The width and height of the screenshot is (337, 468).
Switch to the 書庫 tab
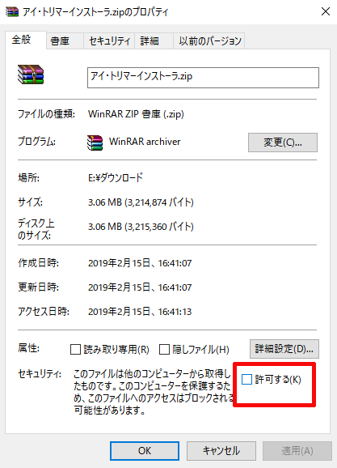click(x=60, y=41)
